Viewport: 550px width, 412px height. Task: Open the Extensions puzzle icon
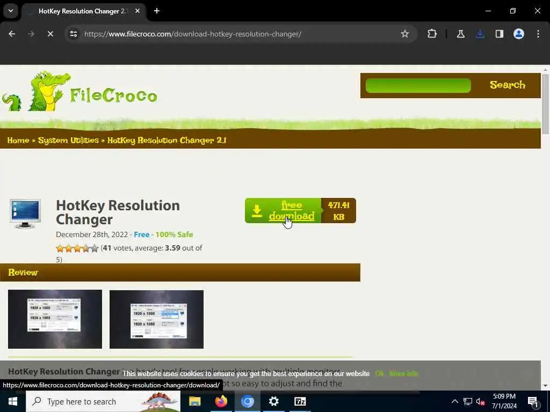tap(432, 34)
